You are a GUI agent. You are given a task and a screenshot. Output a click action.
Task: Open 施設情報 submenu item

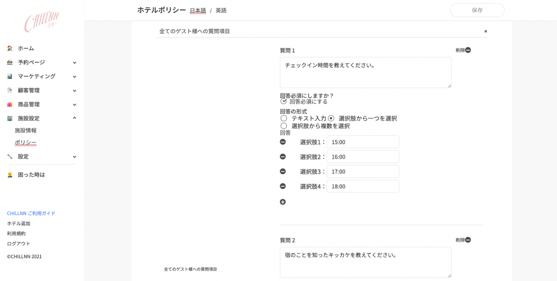click(26, 131)
